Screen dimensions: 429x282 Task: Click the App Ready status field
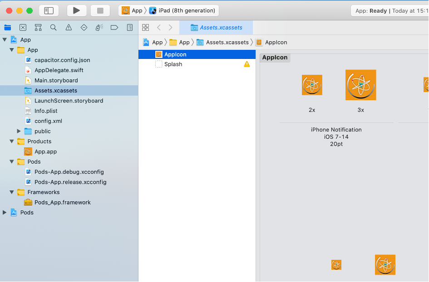pyautogui.click(x=390, y=11)
